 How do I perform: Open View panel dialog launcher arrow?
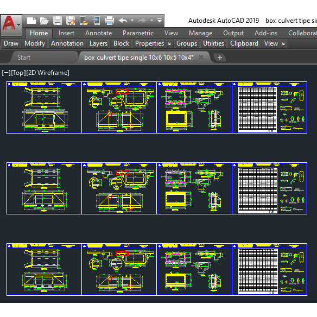pyautogui.click(x=283, y=43)
